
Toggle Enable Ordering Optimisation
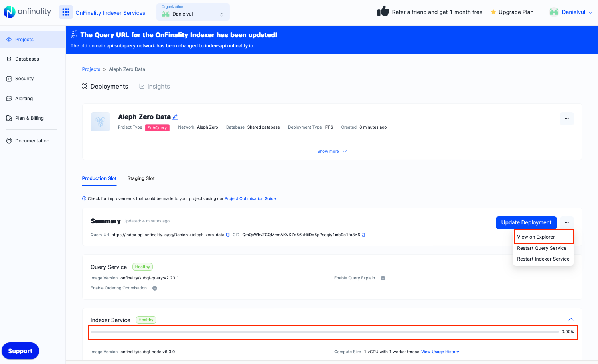154,288
